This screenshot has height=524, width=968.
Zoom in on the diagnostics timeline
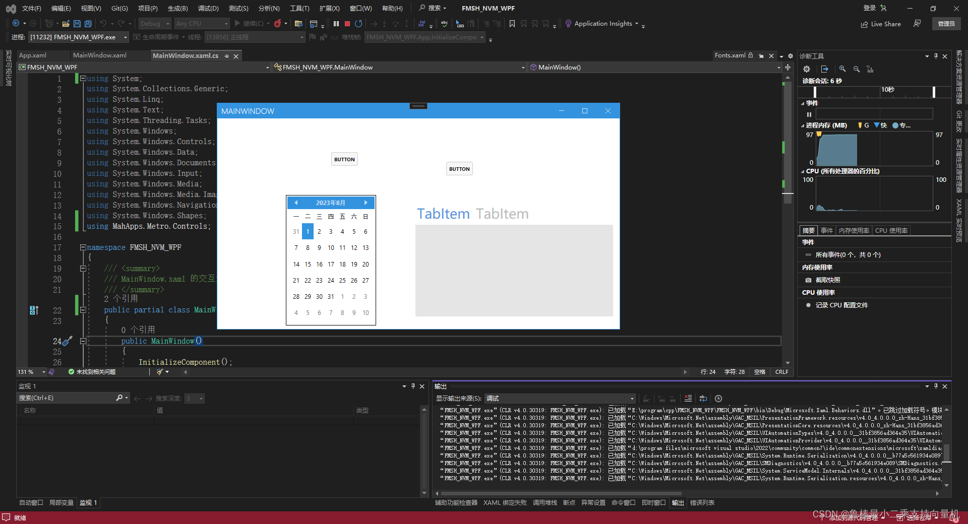[x=842, y=69]
